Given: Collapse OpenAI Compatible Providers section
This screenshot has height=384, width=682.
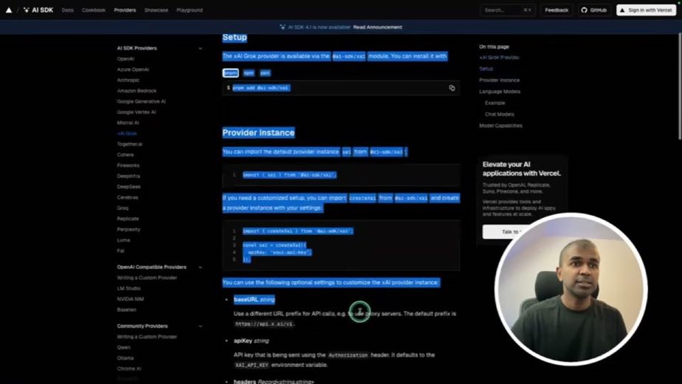Looking at the screenshot, I should [x=200, y=267].
